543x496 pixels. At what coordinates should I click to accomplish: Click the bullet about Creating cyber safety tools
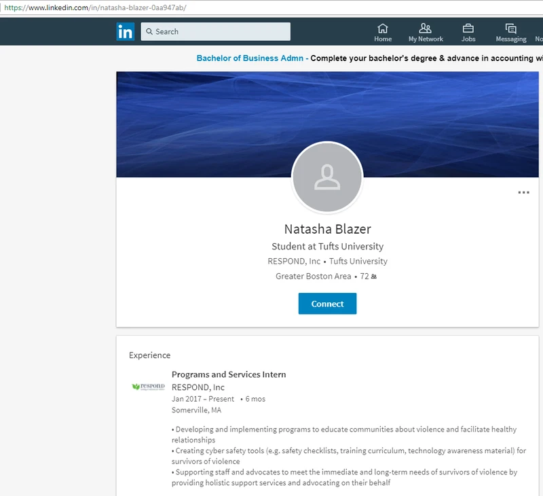coord(349,456)
